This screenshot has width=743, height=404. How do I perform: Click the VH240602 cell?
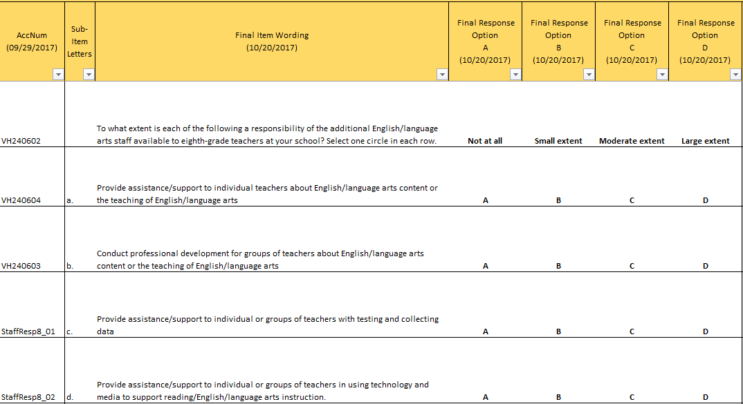33,114
